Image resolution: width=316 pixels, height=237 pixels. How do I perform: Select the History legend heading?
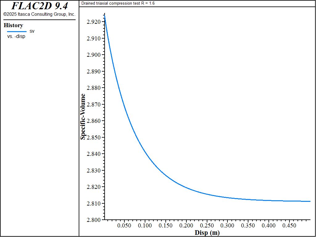click(x=13, y=25)
